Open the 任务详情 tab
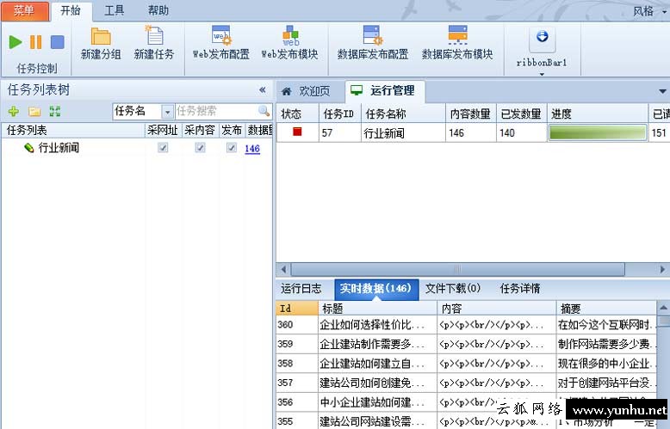This screenshot has width=670, height=429. click(x=520, y=289)
